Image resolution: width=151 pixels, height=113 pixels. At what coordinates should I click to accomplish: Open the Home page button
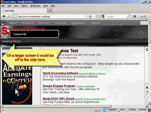tap(135, 16)
